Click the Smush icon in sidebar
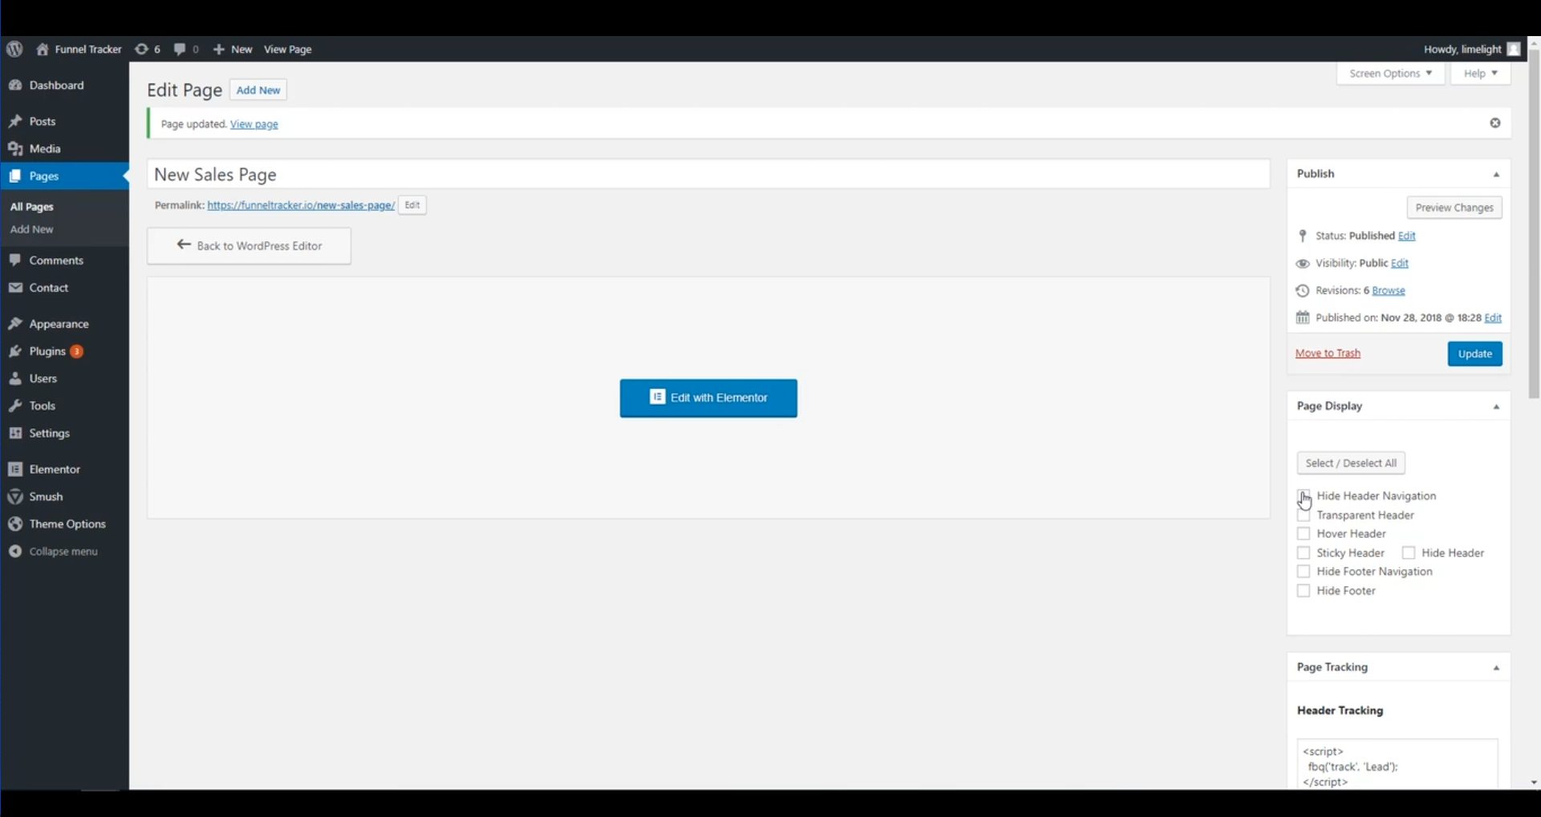 pos(15,496)
